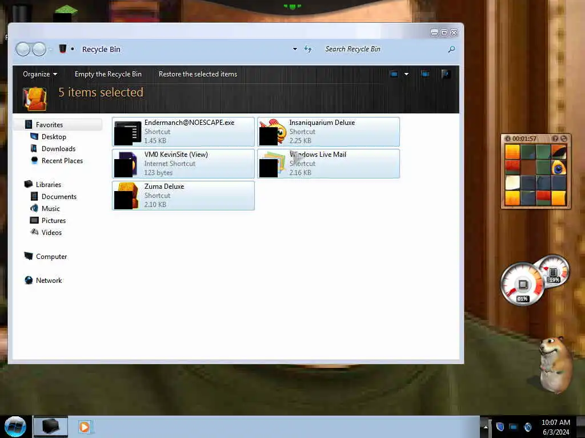
Task: Select Libraries in navigation pane
Action: [49, 184]
